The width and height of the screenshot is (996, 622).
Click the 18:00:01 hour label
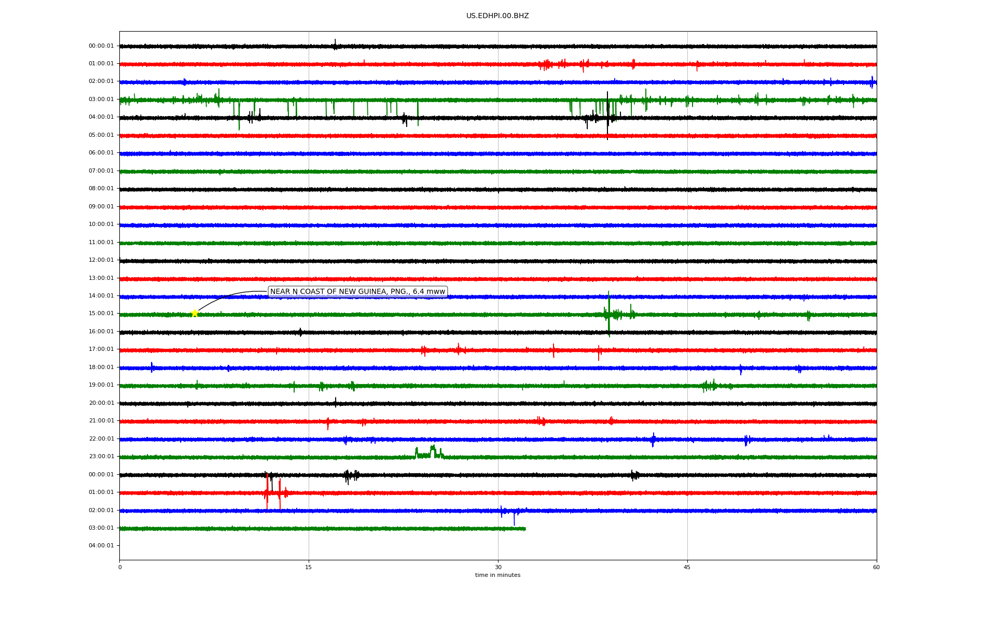101,367
